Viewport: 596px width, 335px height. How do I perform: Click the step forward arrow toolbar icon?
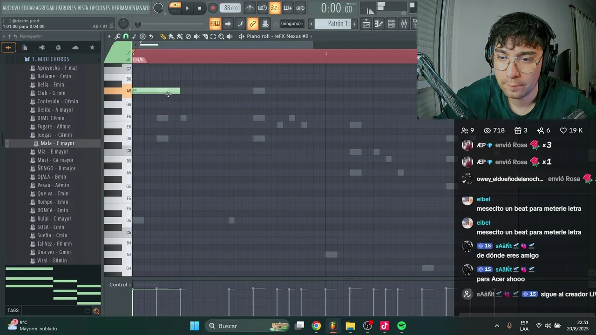(x=228, y=24)
